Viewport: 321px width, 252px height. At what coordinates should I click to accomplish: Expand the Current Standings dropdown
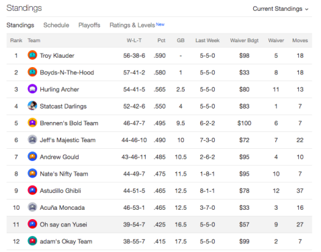pos(281,9)
